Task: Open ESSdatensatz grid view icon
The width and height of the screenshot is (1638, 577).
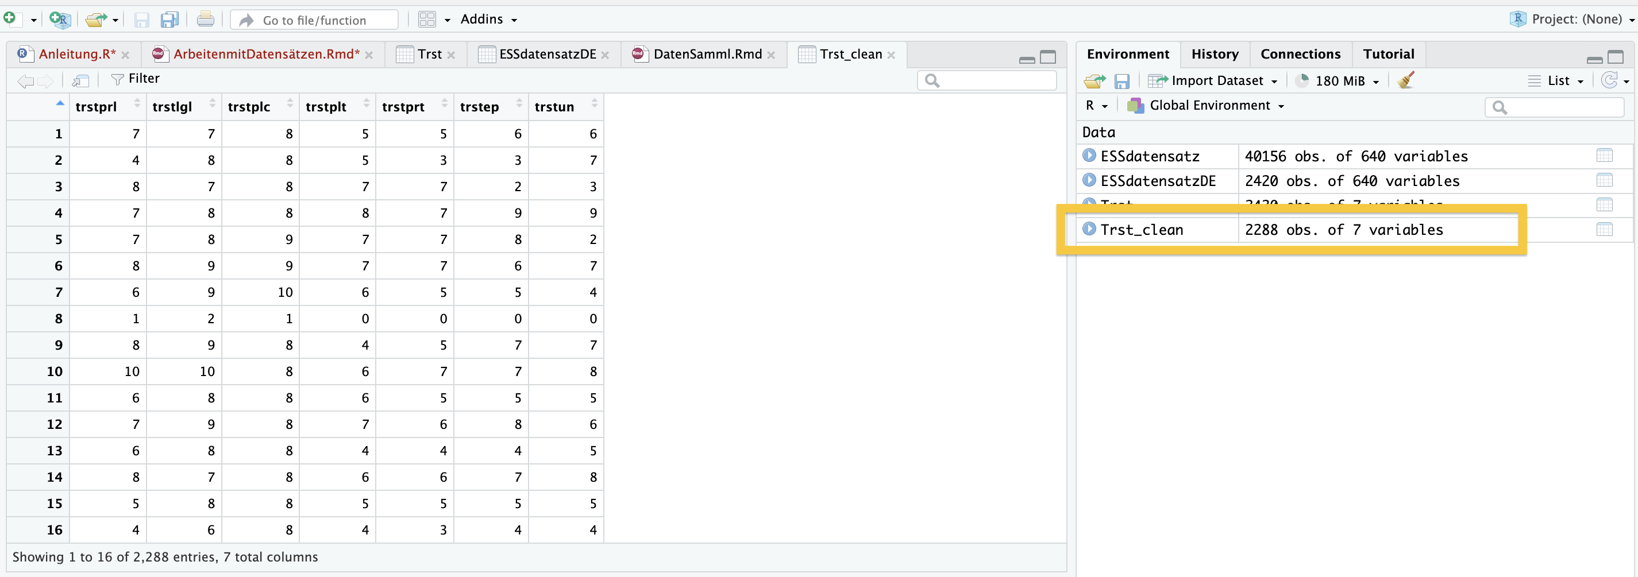Action: coord(1604,156)
